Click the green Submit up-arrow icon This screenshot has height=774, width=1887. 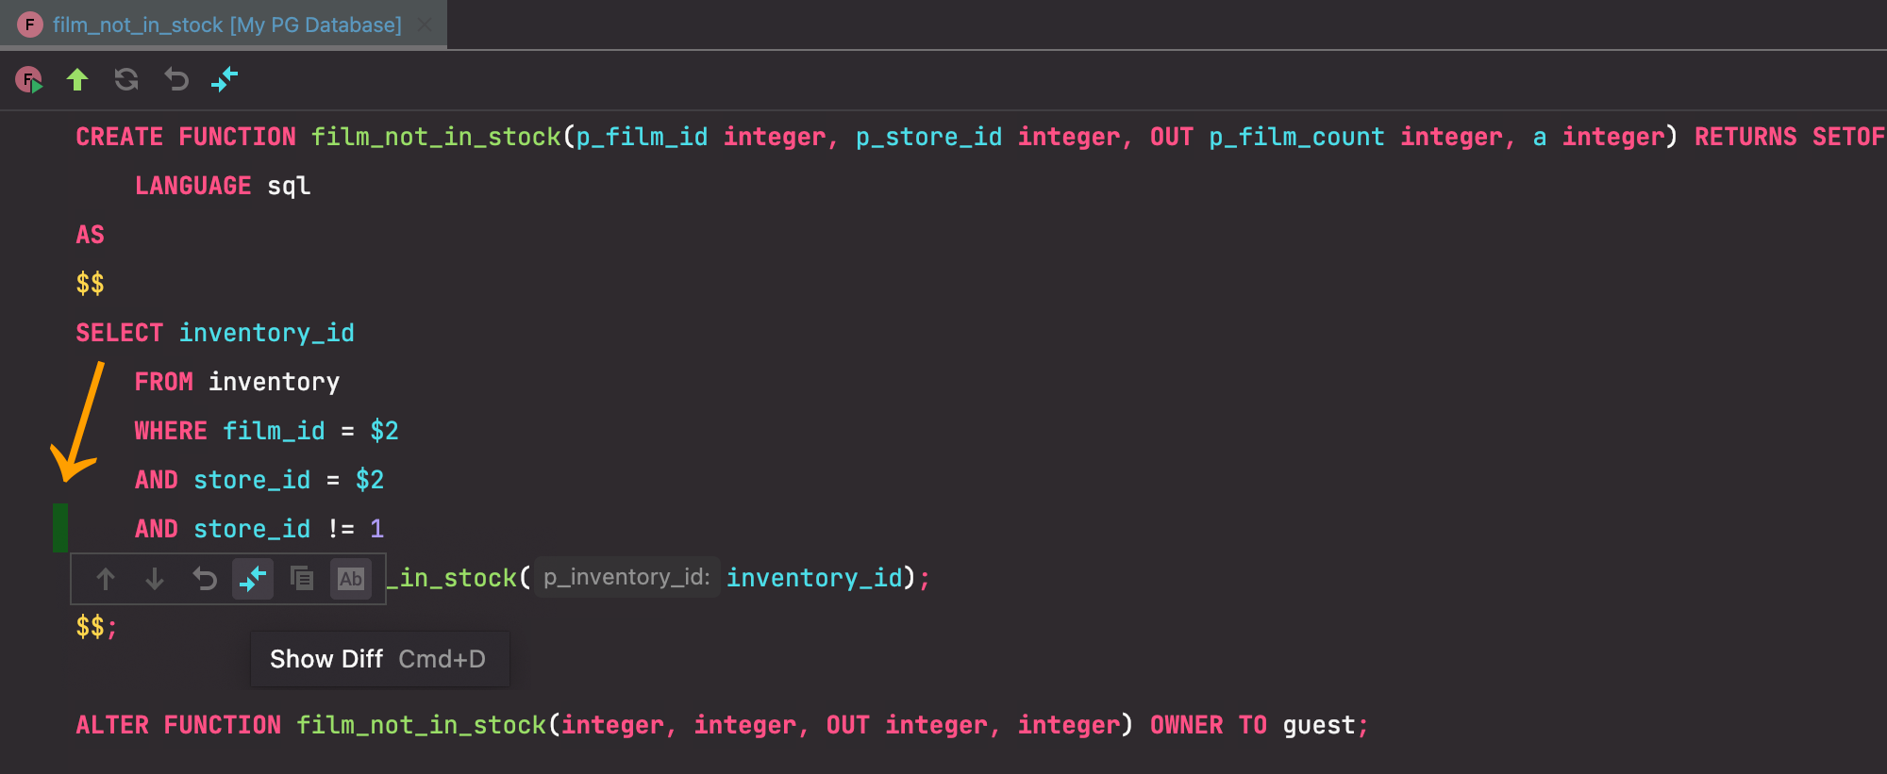coord(77,80)
